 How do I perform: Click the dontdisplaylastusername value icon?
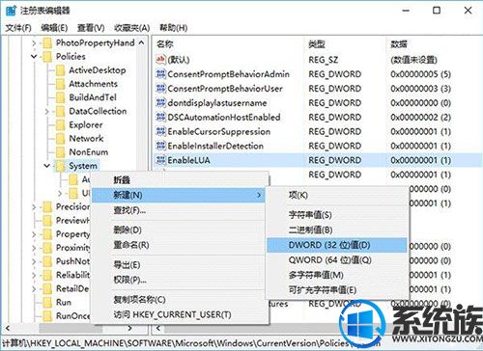pyautogui.click(x=160, y=102)
